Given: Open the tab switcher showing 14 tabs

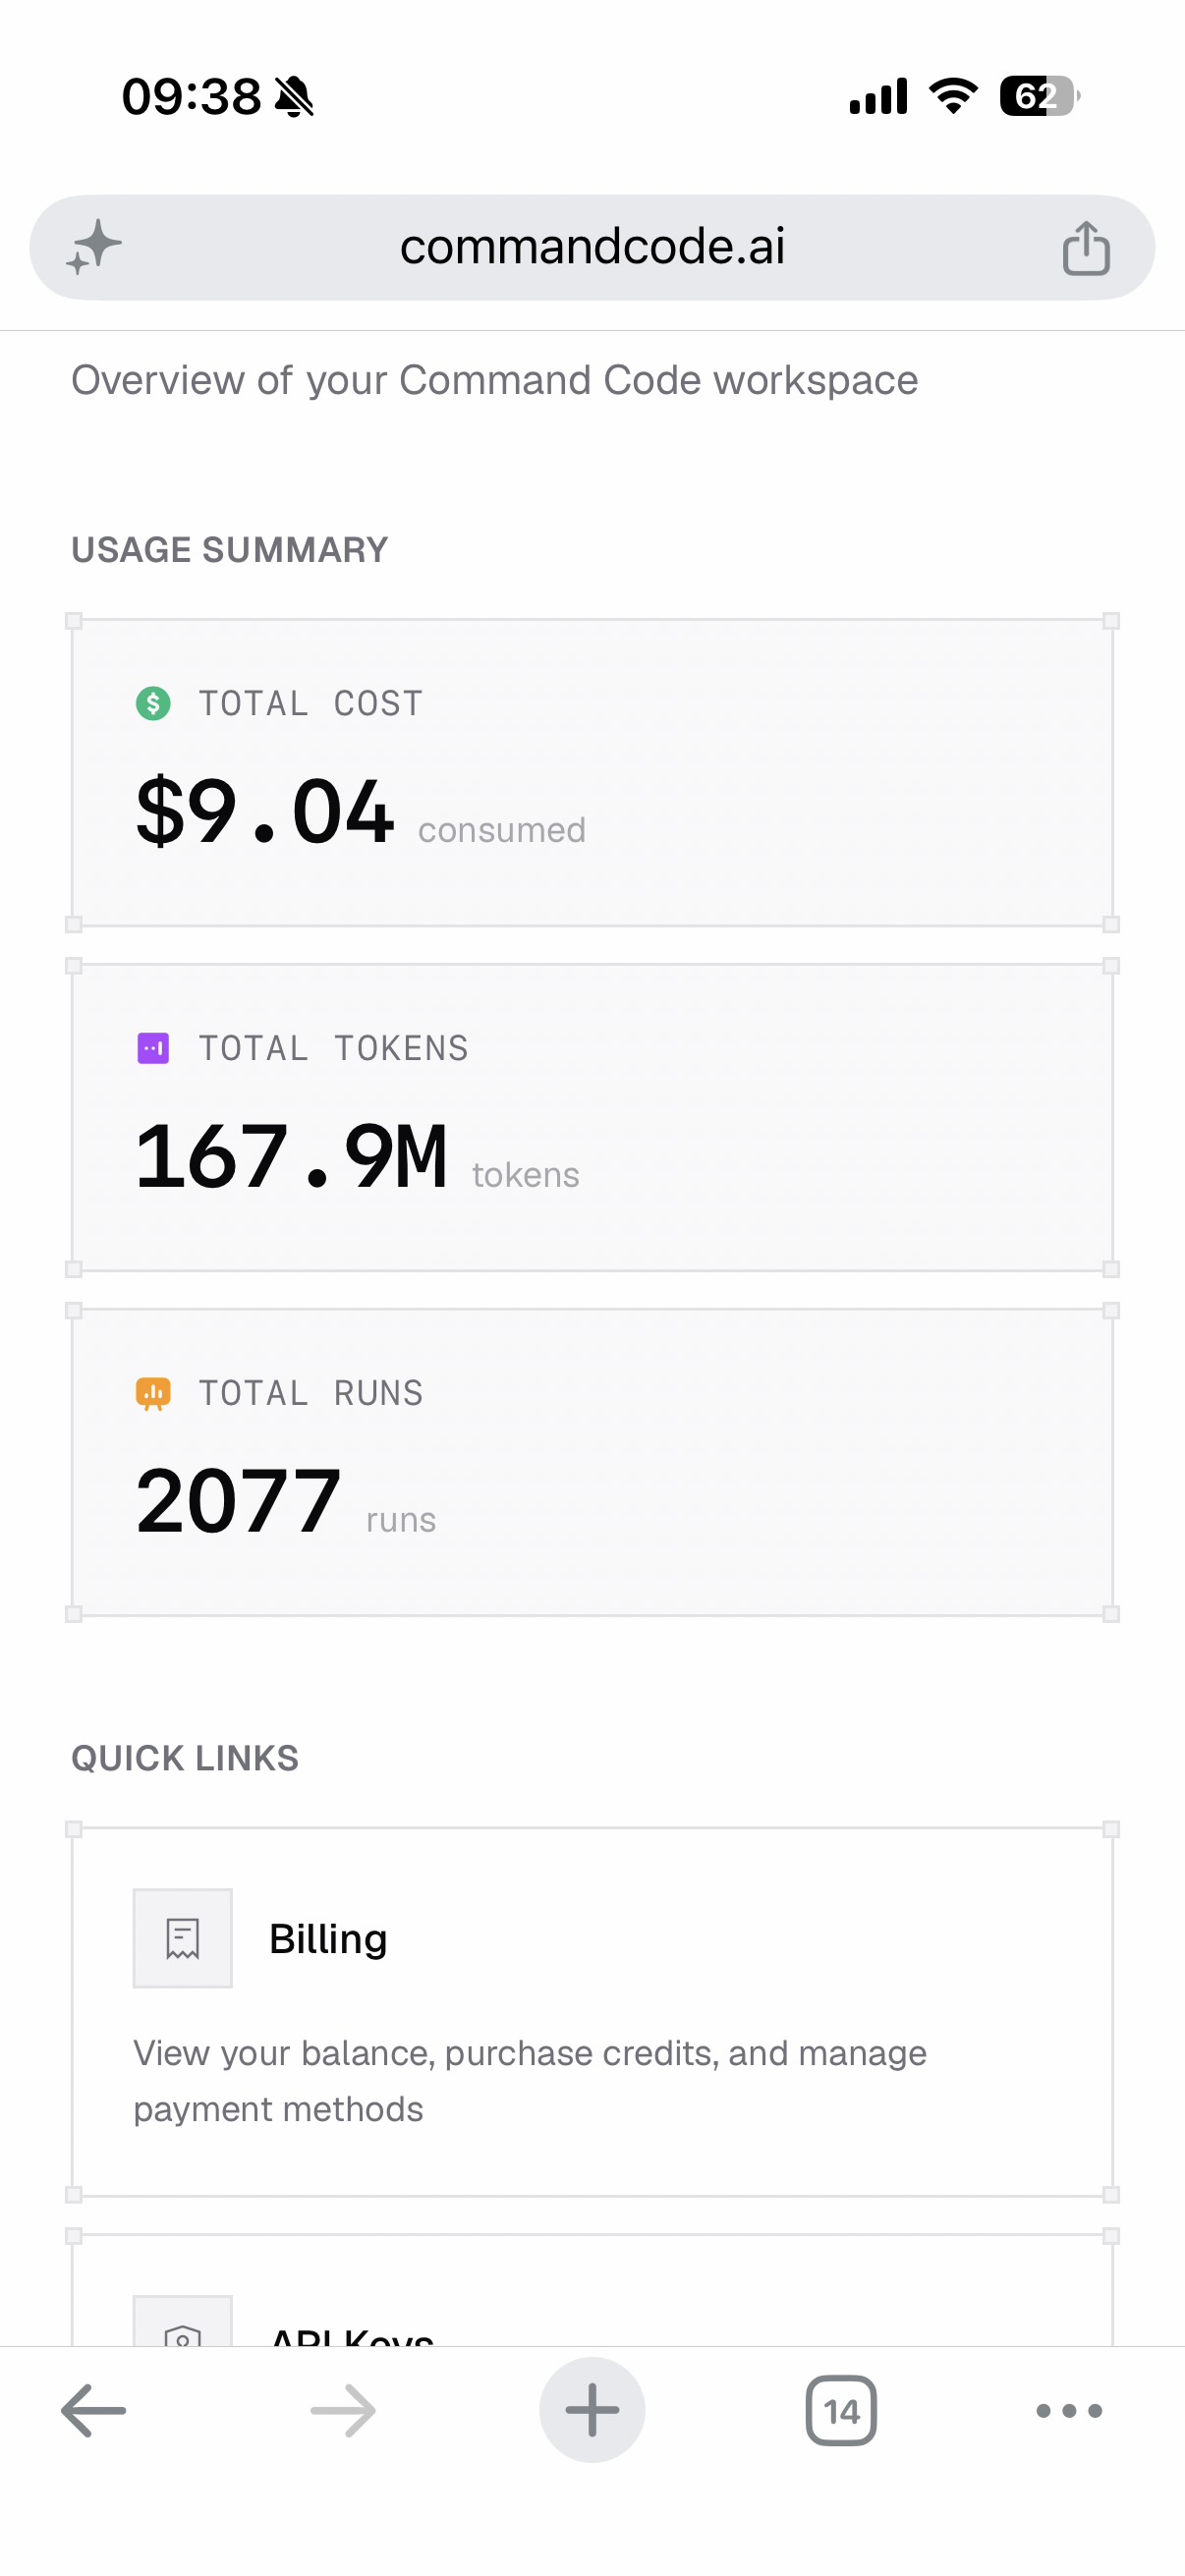Looking at the screenshot, I should (x=841, y=2411).
